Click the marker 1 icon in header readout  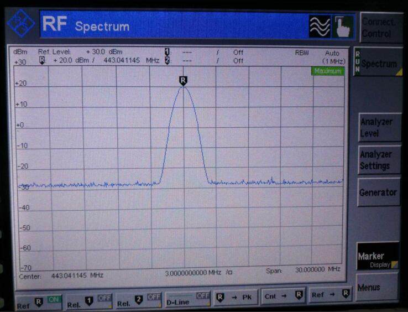[x=167, y=52]
